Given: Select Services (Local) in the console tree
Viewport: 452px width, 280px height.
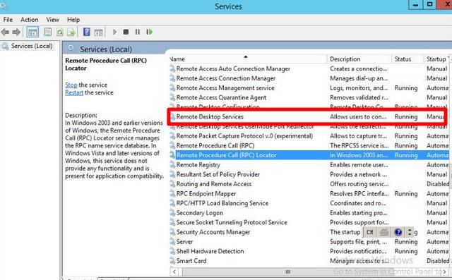Looking at the screenshot, I should [32, 46].
